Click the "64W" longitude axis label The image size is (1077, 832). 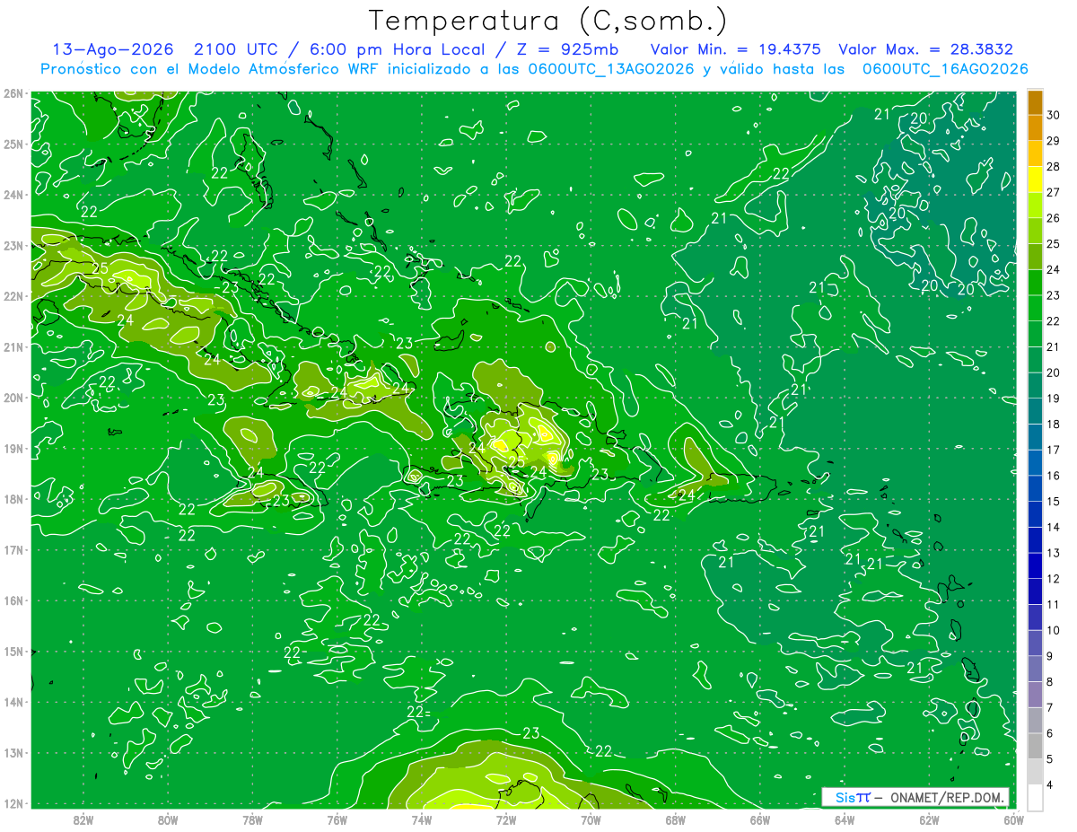pos(845,819)
